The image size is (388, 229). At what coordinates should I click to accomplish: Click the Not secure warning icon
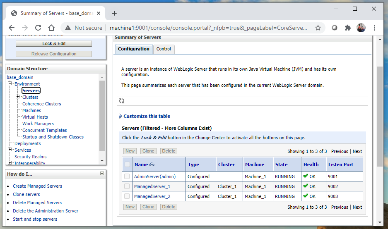click(x=68, y=28)
